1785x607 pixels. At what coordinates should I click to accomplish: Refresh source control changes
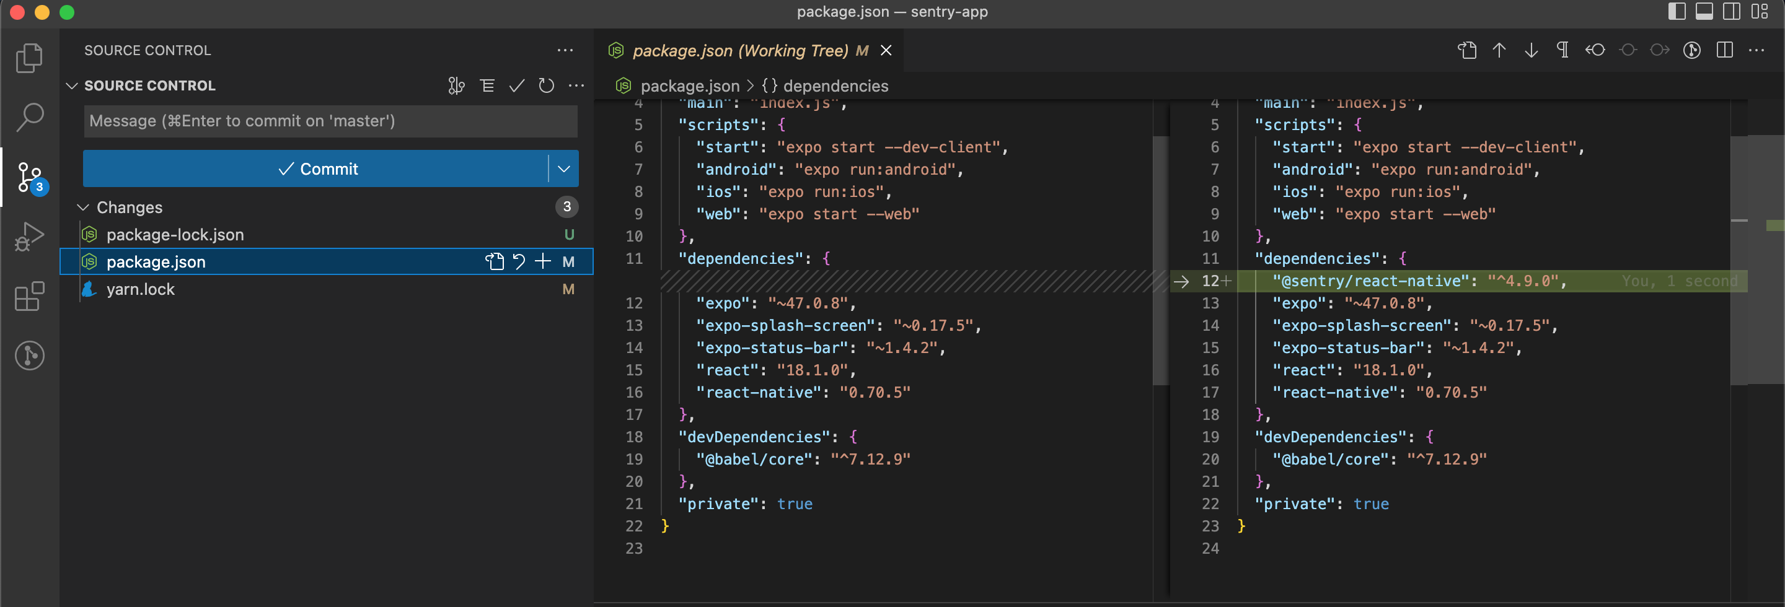pyautogui.click(x=546, y=86)
